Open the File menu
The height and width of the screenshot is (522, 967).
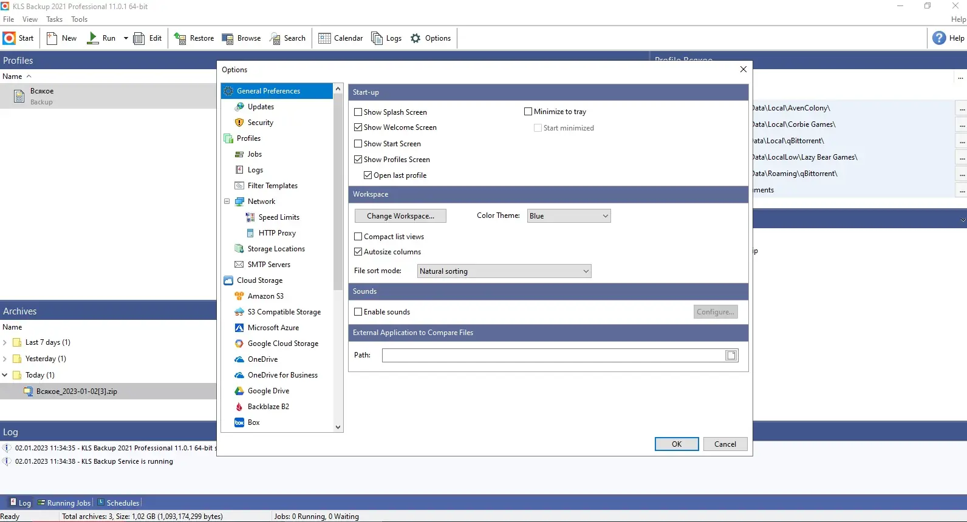[9, 19]
